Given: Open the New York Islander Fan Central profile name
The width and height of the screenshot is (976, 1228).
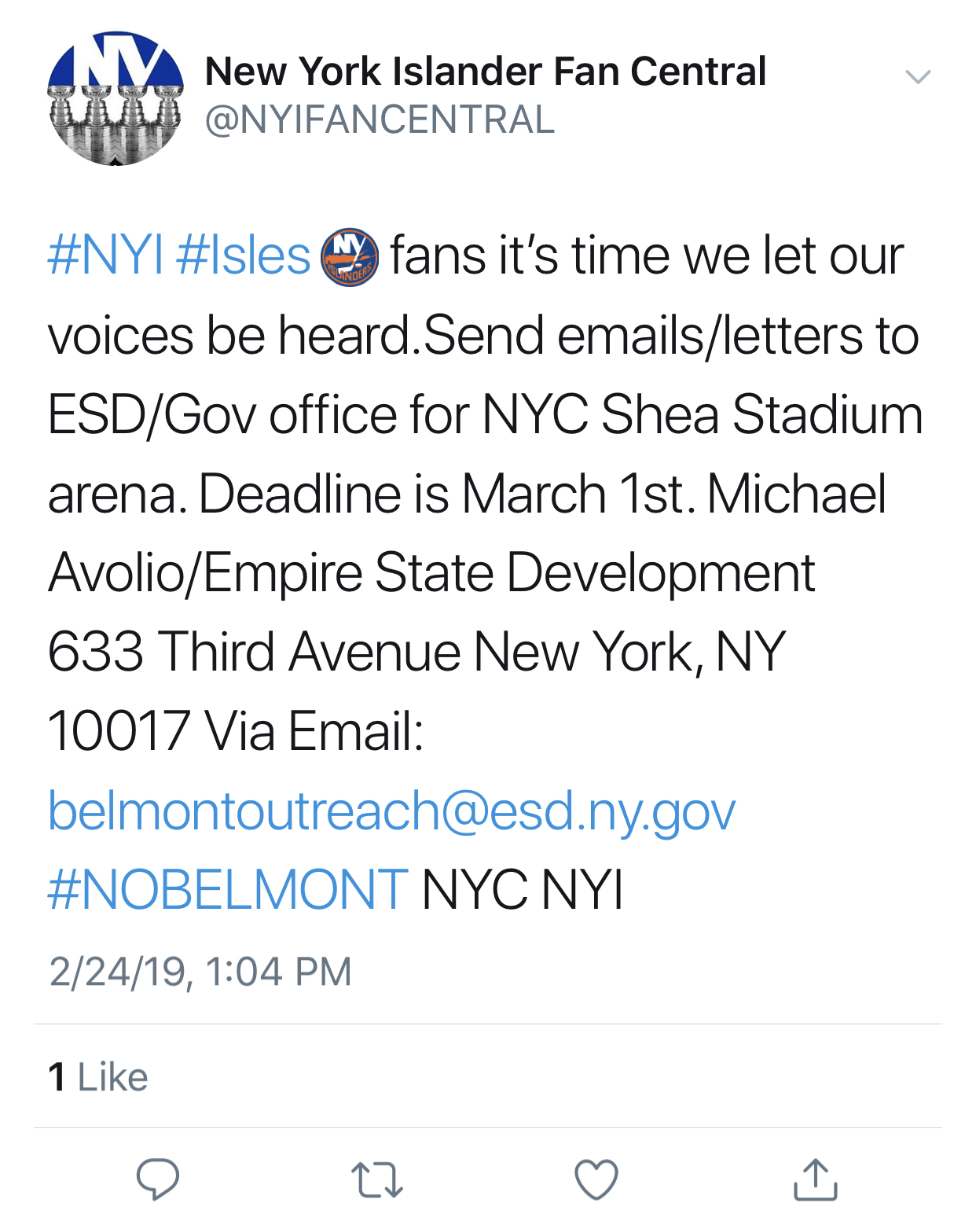Looking at the screenshot, I should point(485,72).
